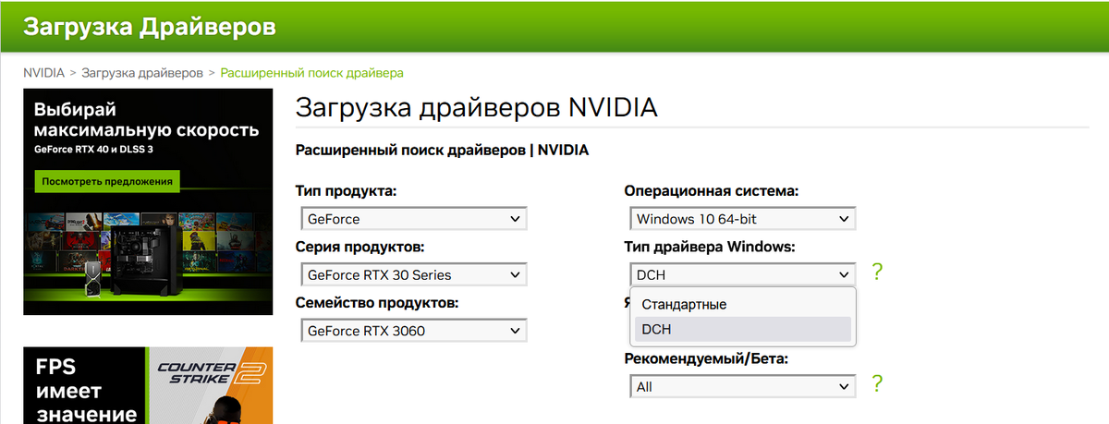Open the Counter Strike 2 FPS banner
Image resolution: width=1109 pixels, height=424 pixels.
pyautogui.click(x=148, y=385)
